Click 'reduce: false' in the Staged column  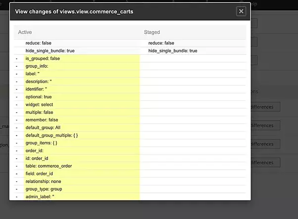[x=161, y=43]
